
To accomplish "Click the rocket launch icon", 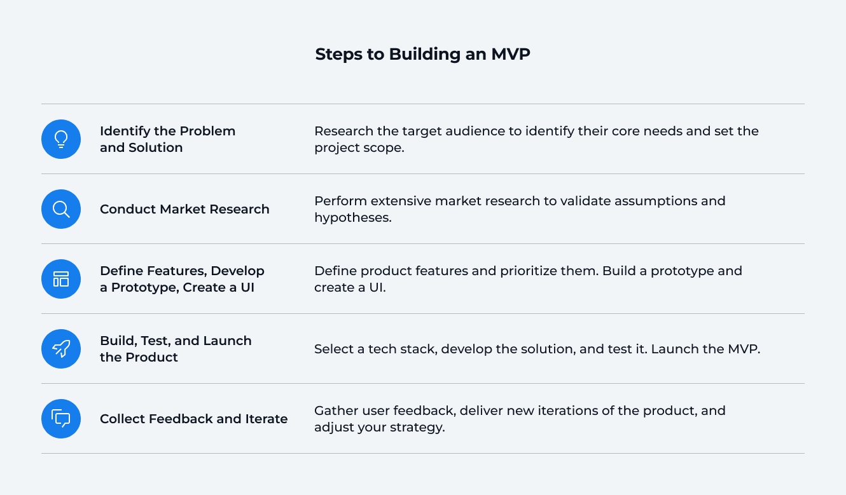I will click(61, 349).
